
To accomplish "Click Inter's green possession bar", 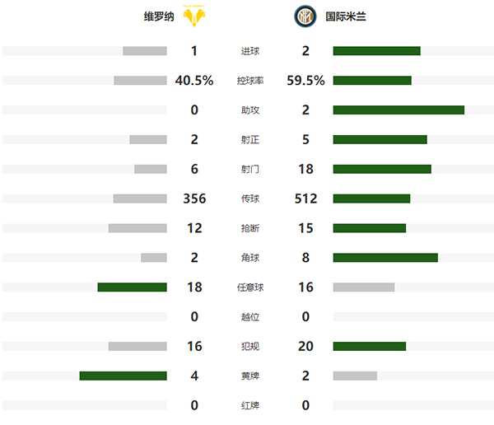I will click(372, 81).
